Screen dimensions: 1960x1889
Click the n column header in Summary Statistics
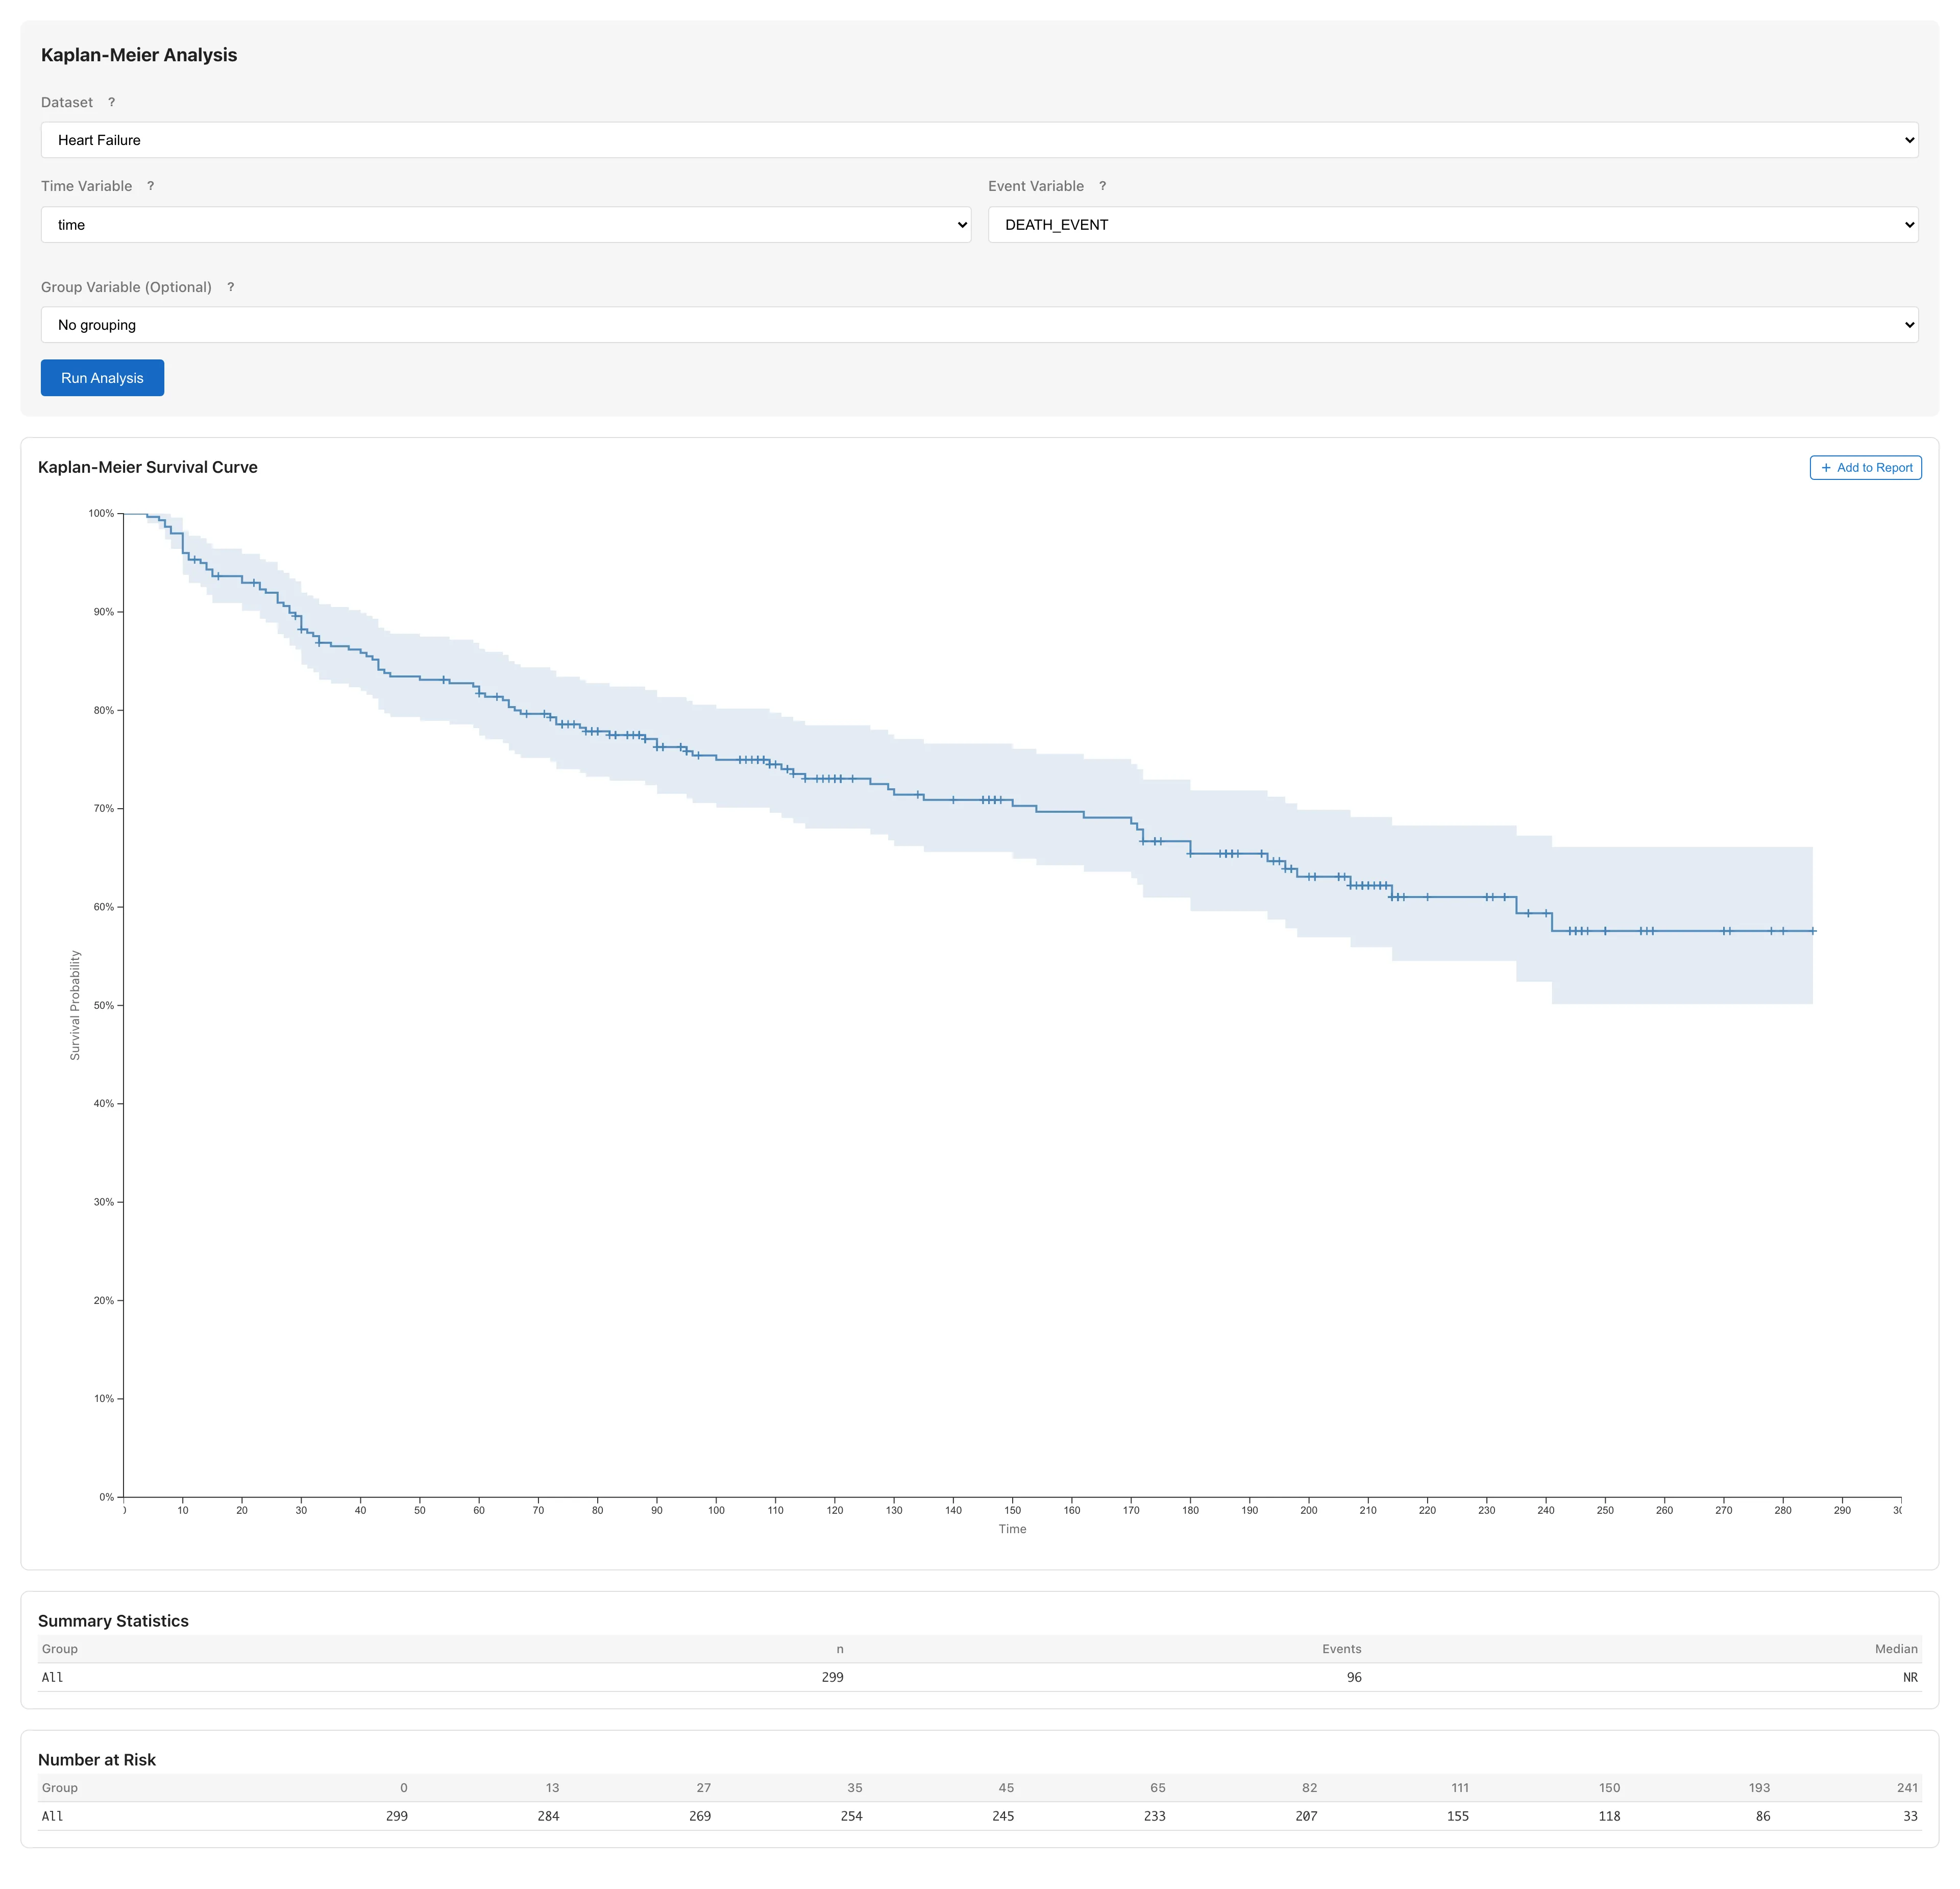click(x=839, y=1649)
